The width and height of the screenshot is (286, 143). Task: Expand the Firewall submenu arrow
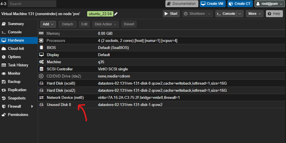[32, 107]
